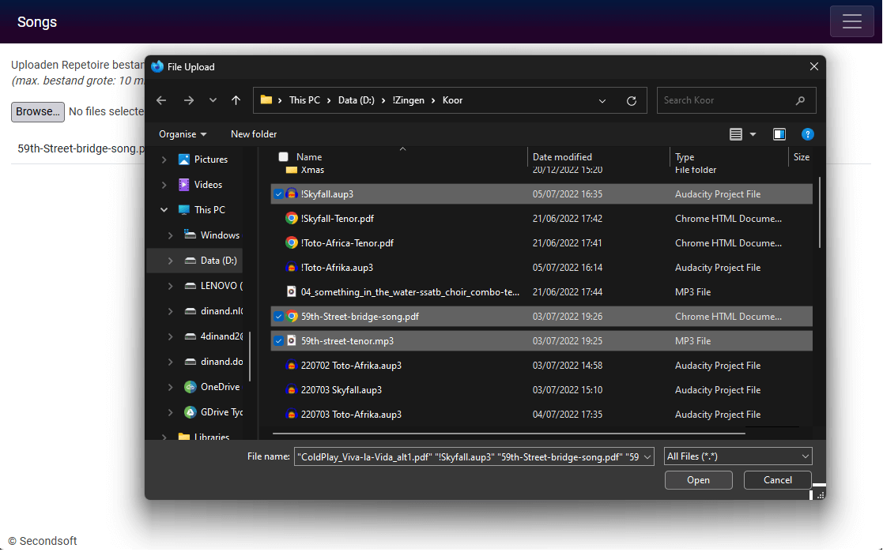This screenshot has width=883, height=552.
Task: Select the LENOVO drive in sidebar
Action: [221, 286]
